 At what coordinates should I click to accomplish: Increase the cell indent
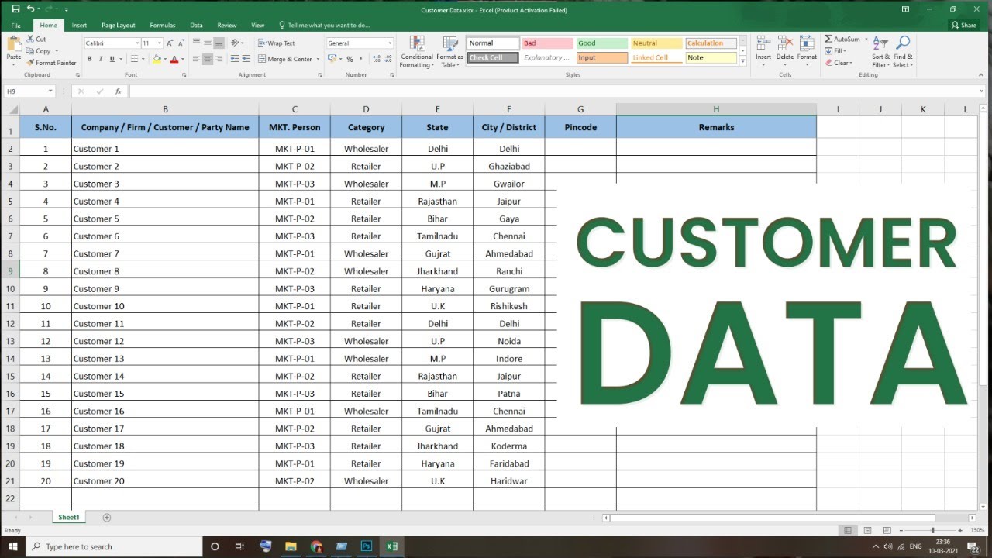pyautogui.click(x=246, y=59)
